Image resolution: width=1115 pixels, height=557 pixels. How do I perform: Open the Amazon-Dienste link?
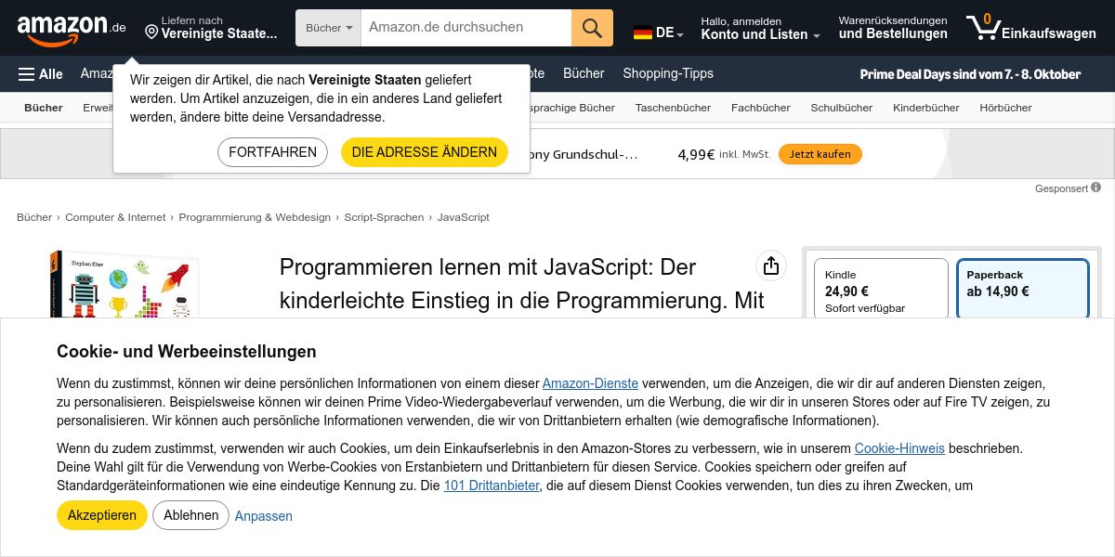590,383
